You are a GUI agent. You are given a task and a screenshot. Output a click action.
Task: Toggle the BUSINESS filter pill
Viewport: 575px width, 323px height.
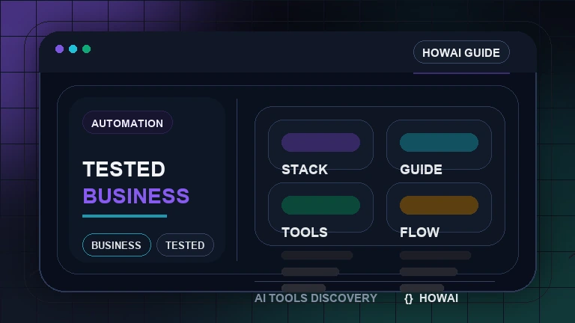pos(116,245)
